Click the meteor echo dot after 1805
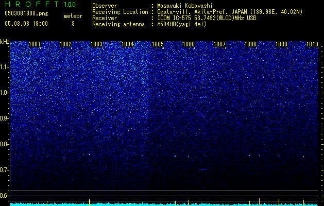This screenshot has height=206, width=324. (175, 156)
